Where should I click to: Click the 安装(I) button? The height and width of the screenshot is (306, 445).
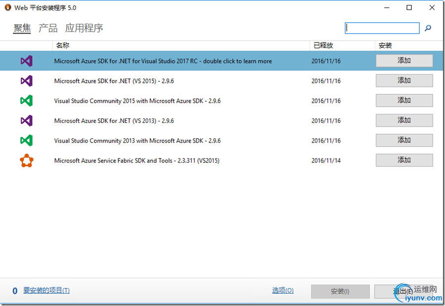[x=340, y=291]
